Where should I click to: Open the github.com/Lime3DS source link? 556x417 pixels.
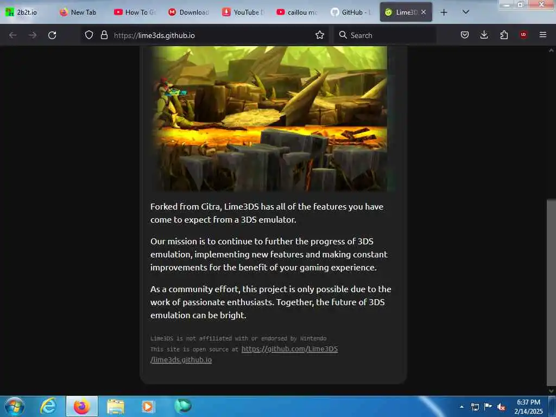(x=244, y=354)
